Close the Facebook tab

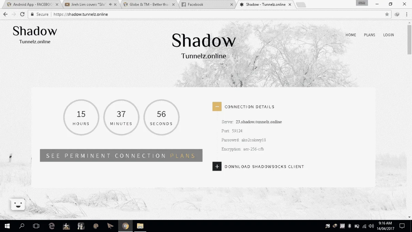[x=232, y=4]
